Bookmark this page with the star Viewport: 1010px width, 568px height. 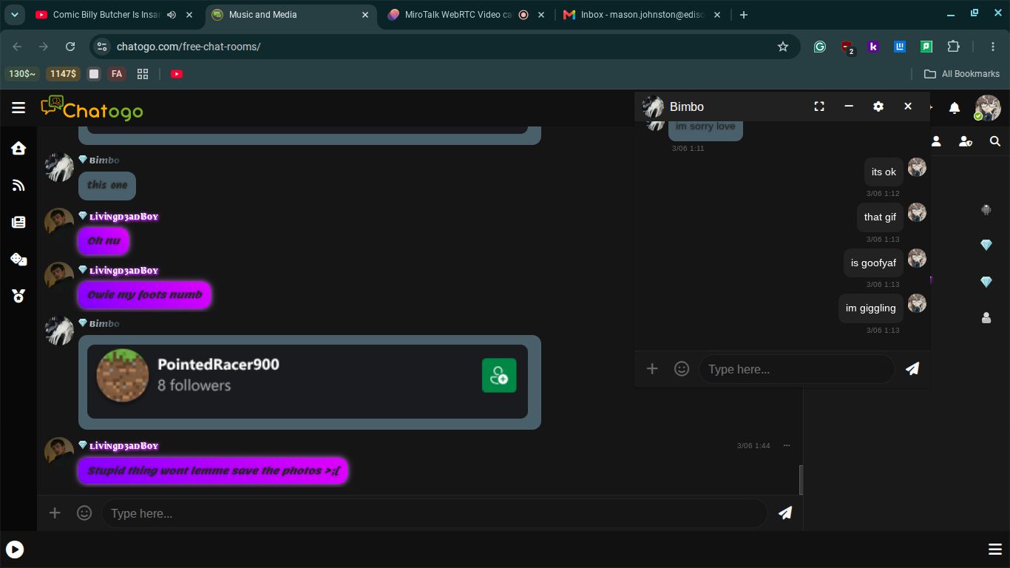click(x=783, y=47)
